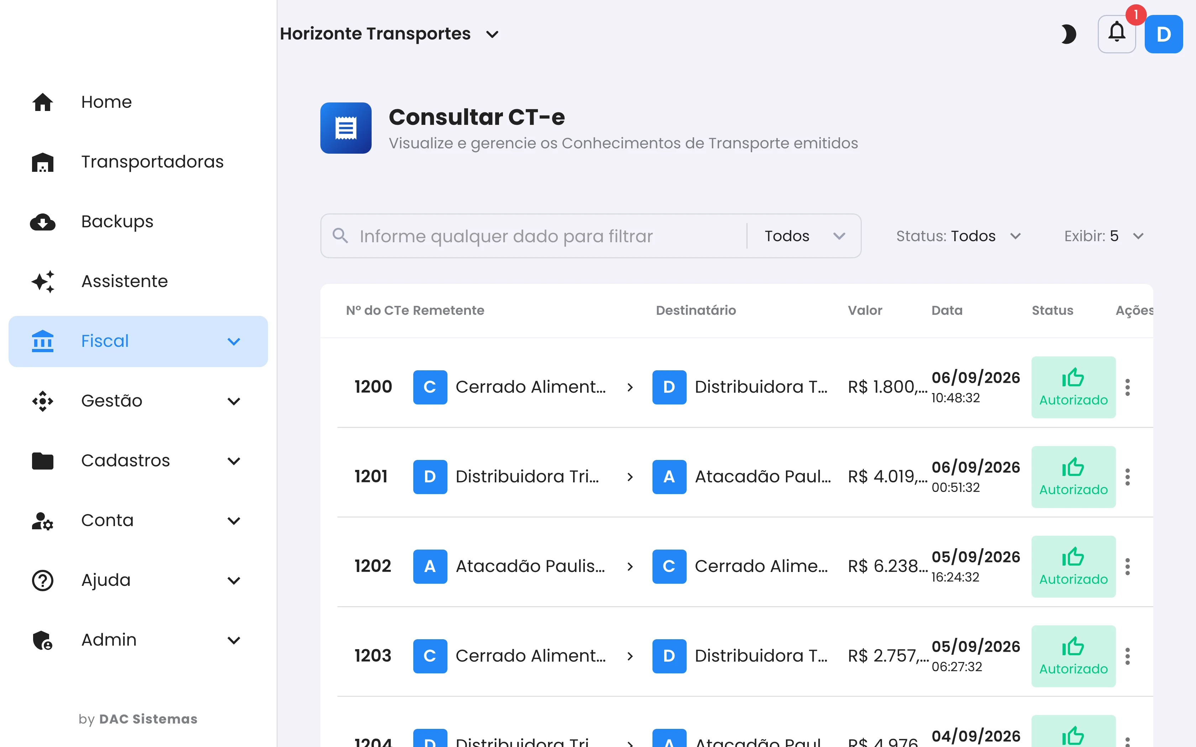The width and height of the screenshot is (1196, 747).
Task: Open the Assistente page
Action: coord(138,282)
